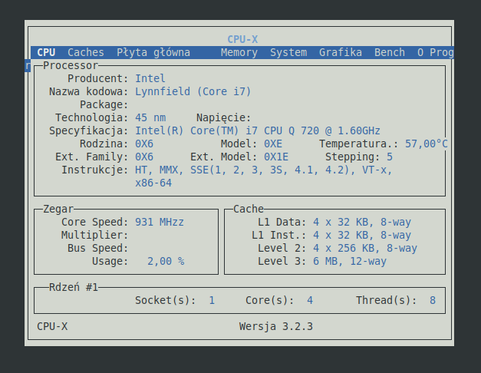Viewport: 481px width, 373px height.
Task: Click the Napięcie label
Action: coord(224,117)
